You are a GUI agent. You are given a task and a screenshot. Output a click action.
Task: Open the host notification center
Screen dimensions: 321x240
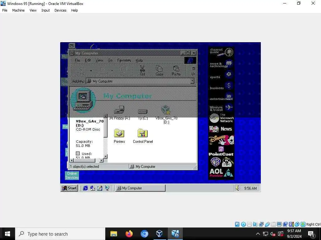(x=311, y=234)
